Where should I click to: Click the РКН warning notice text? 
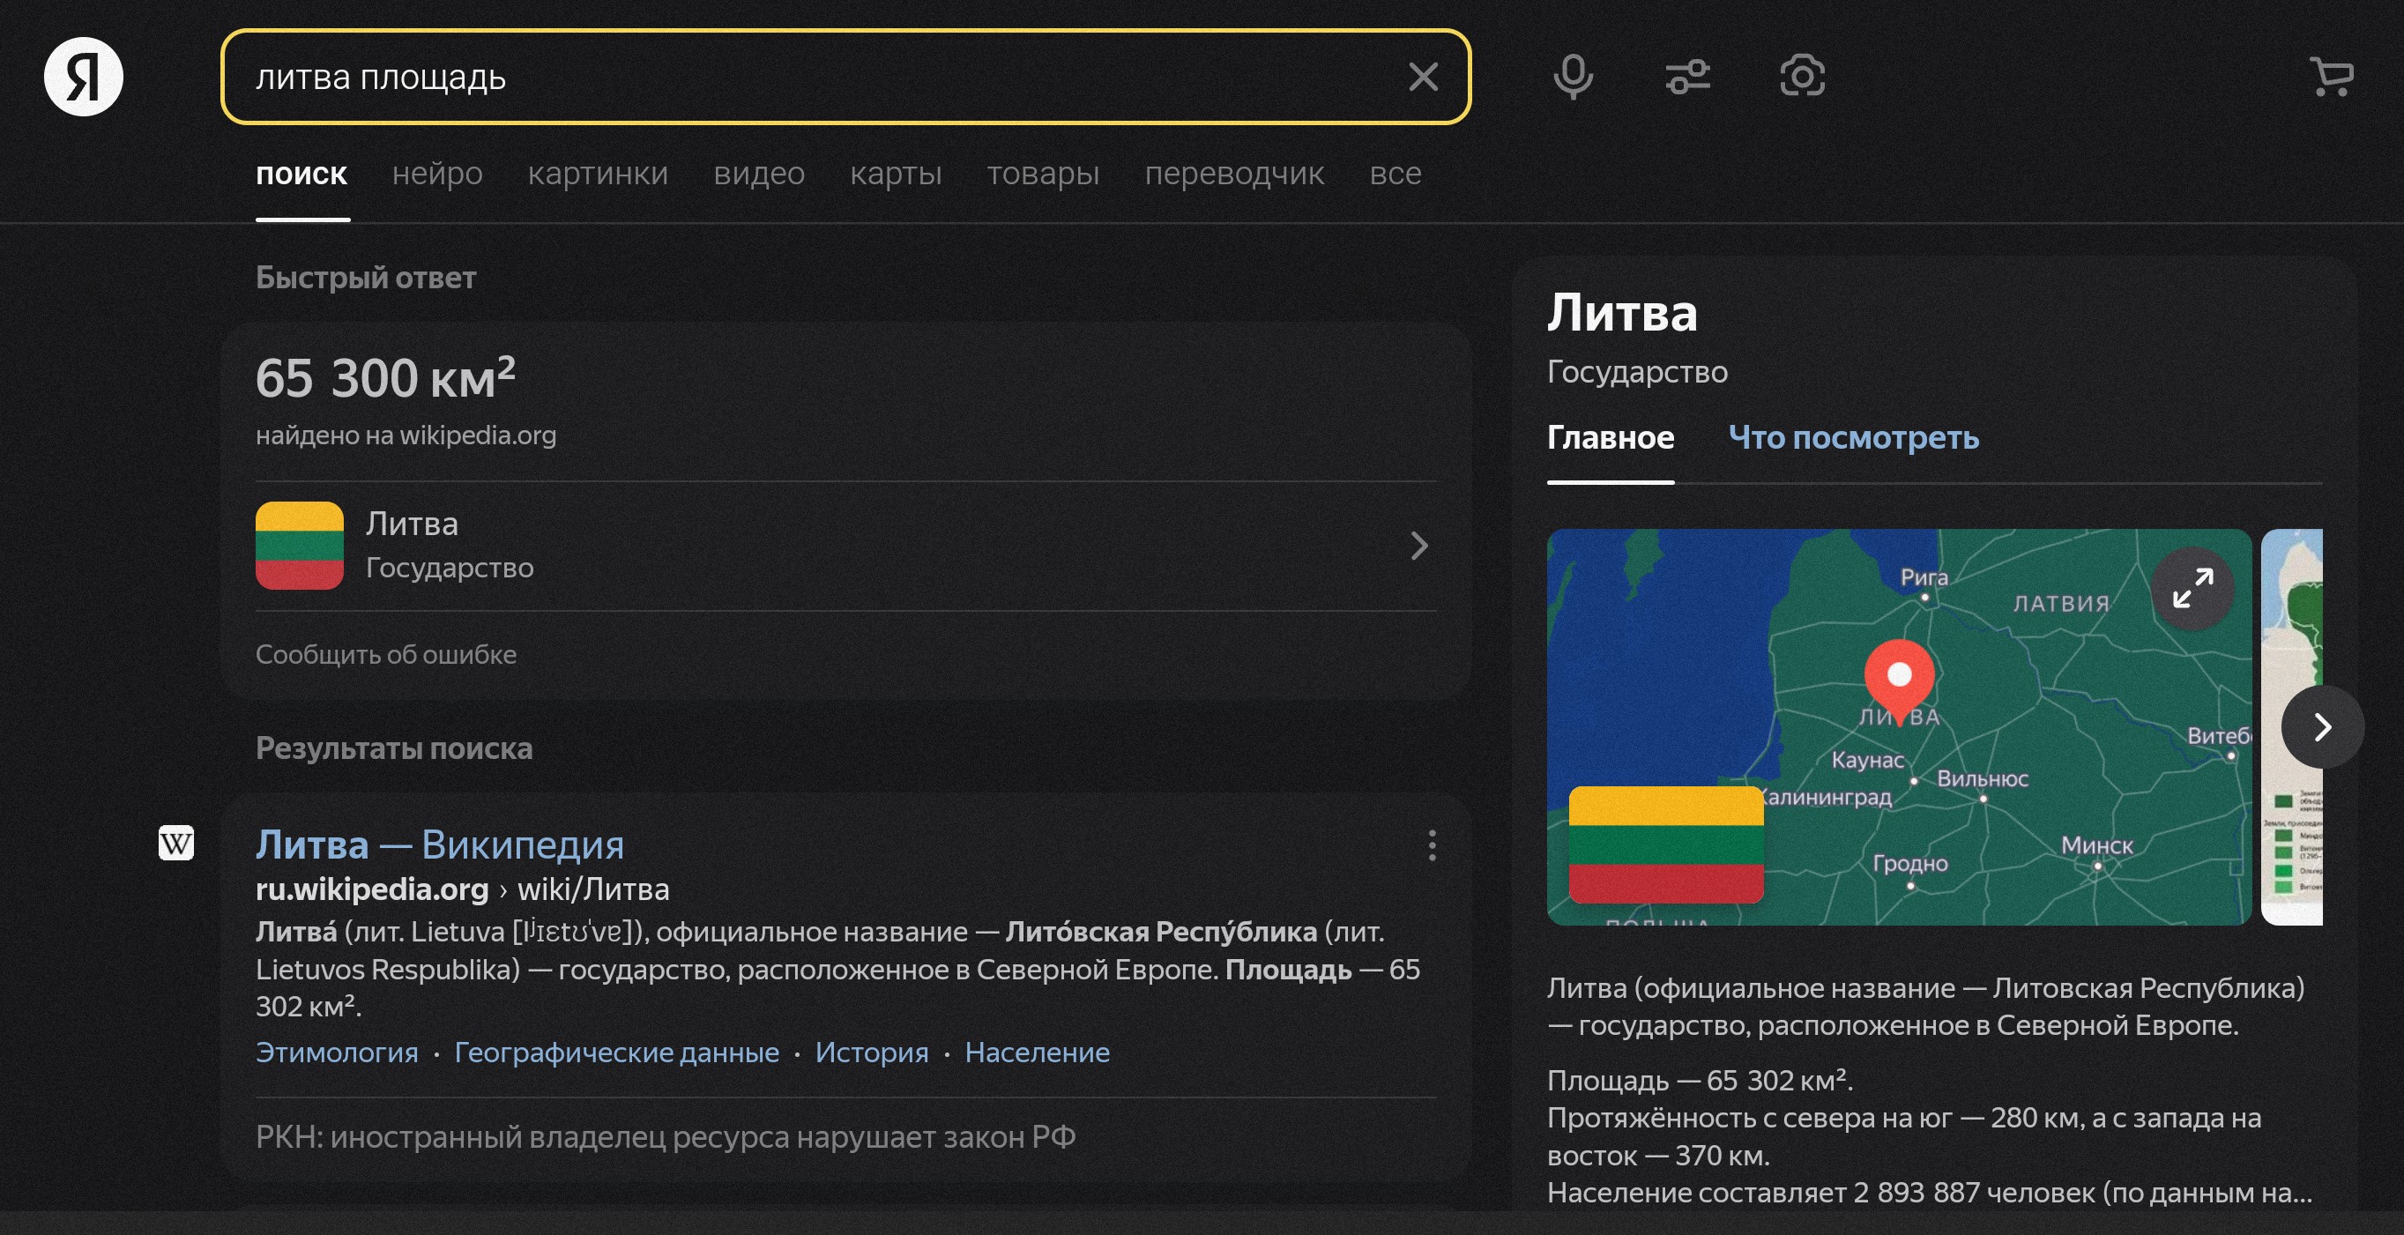[666, 1137]
